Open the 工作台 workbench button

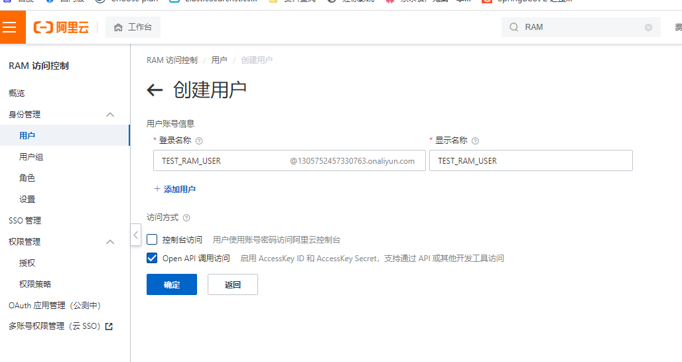tap(133, 27)
